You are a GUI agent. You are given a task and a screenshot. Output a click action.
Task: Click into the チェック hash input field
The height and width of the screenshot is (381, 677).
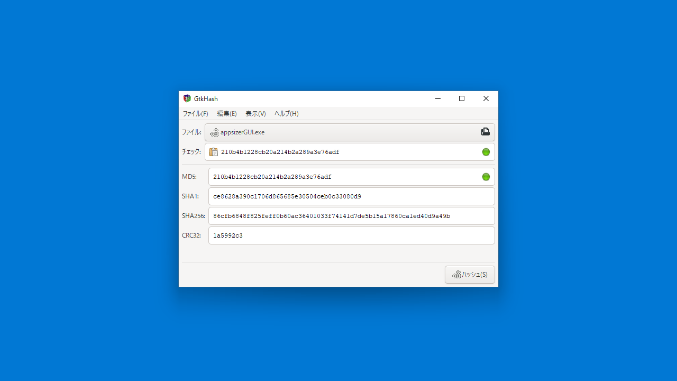tap(350, 152)
